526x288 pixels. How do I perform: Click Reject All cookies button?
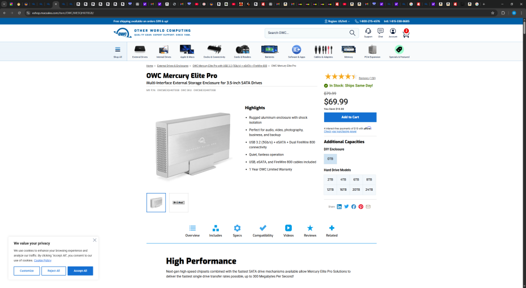[x=54, y=271]
